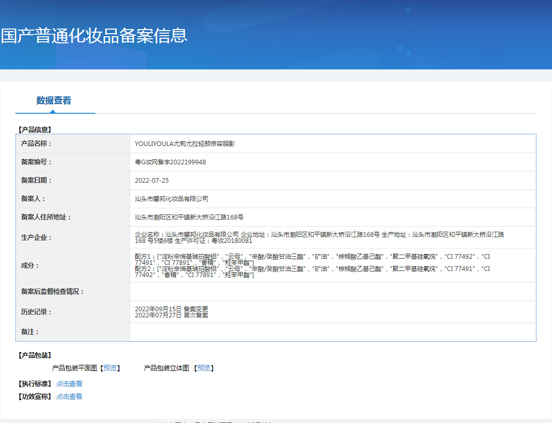Select registrant 汕头市馨邦化妆品有限公司 value

pyautogui.click(x=171, y=198)
